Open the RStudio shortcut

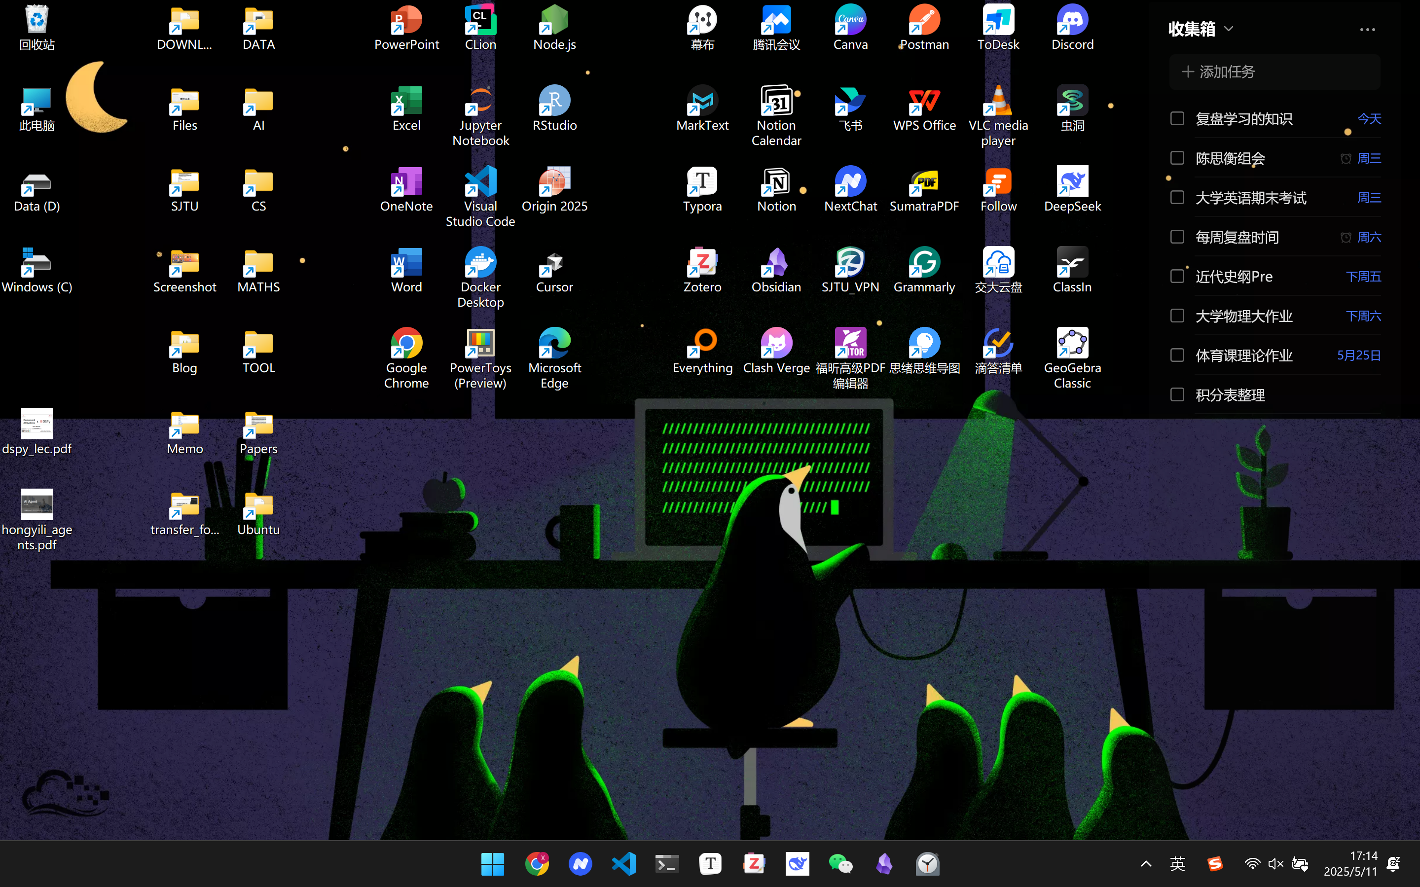click(x=554, y=109)
